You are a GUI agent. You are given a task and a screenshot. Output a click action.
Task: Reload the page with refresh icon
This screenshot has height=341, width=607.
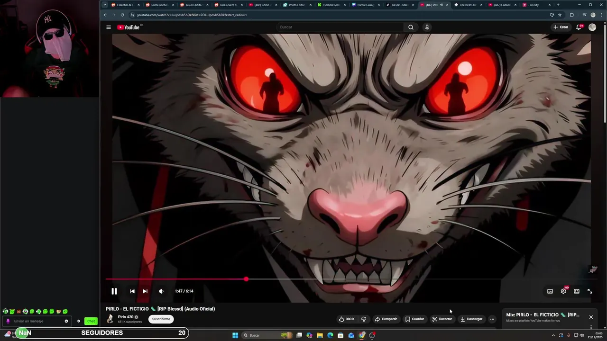tap(122, 15)
